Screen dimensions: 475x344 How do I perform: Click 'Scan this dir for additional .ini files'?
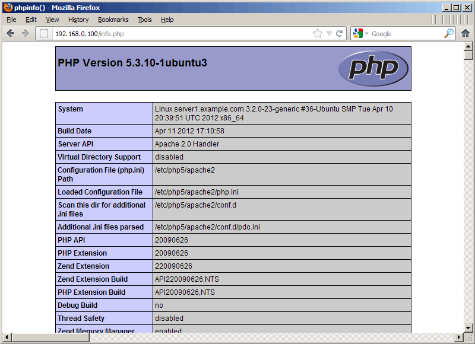coord(102,209)
